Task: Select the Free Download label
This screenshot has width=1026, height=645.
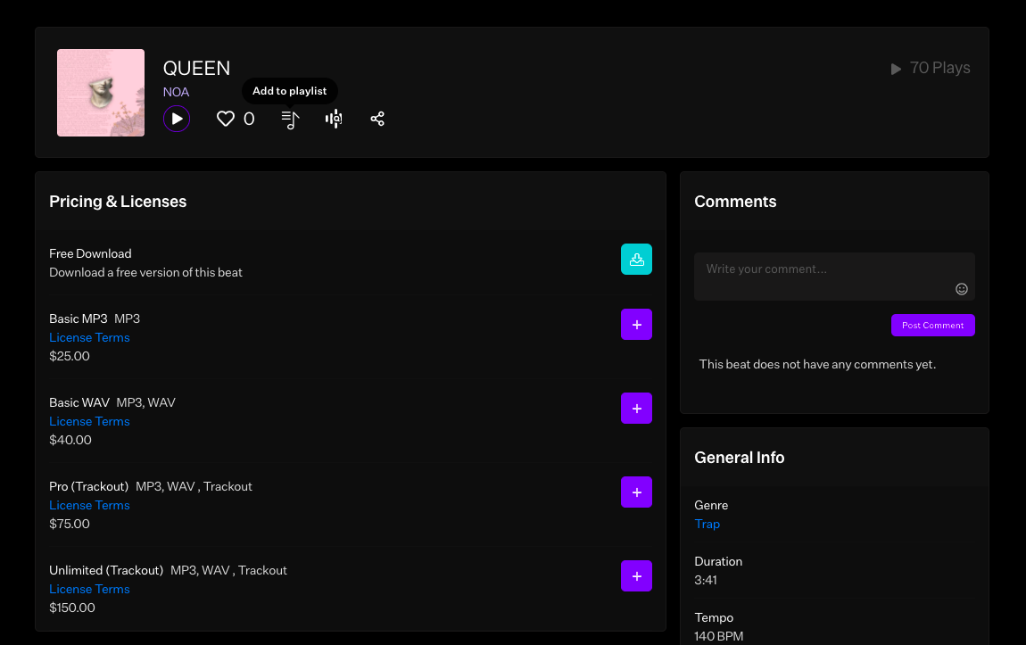Action: 90,254
